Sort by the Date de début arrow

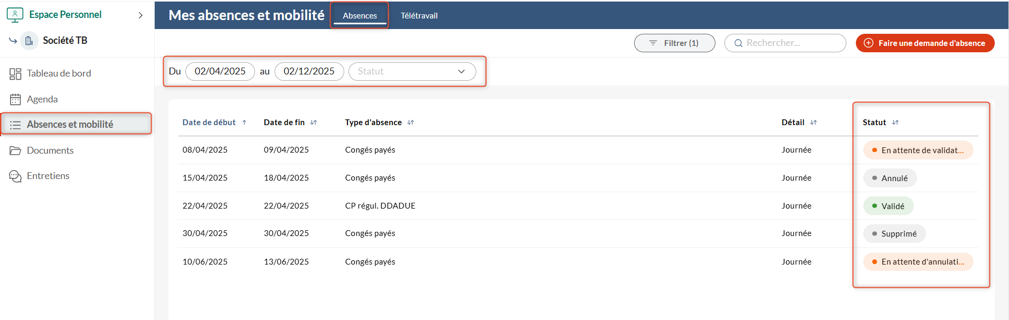tap(244, 123)
